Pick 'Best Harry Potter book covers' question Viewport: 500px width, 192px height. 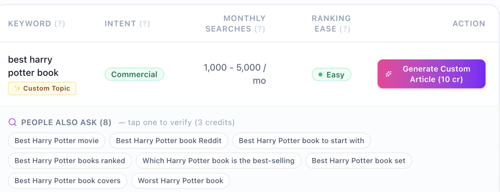point(67,181)
